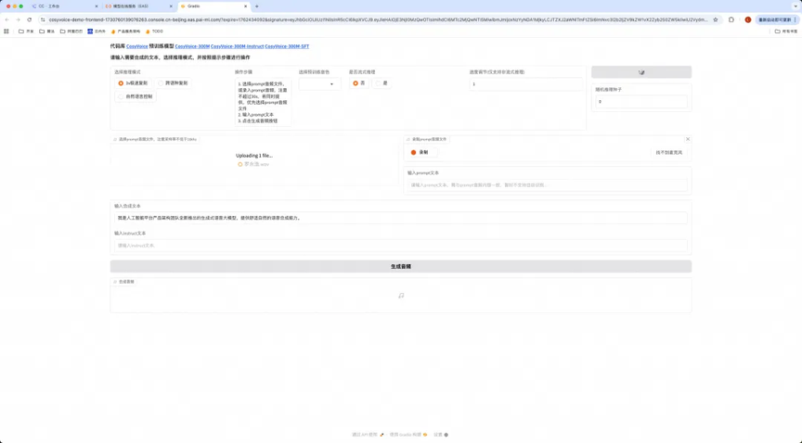Viewport: 802px width, 443px height.
Task: Open the 找不到麦克风 microphone selector
Action: click(x=669, y=152)
